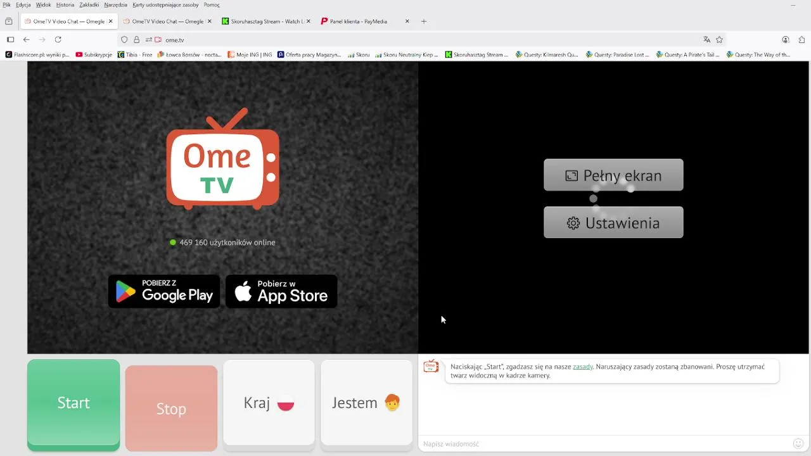Open the Kraj country selector
The width and height of the screenshot is (811, 456).
coord(269,403)
